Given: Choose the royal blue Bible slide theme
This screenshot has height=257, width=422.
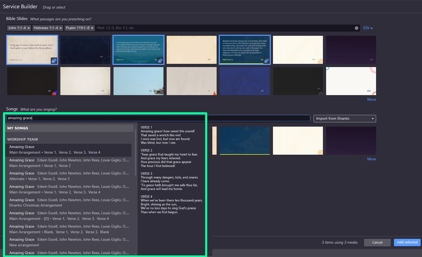Looking at the screenshot, I should click(245, 81).
